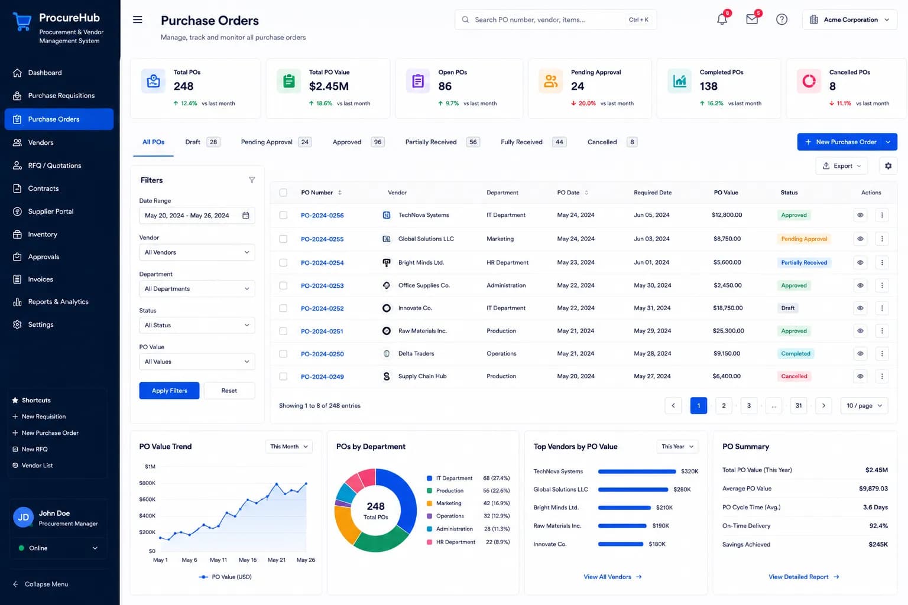Screen dimensions: 908x605
Task: Tick the checkbox for PO-2024-0251
Action: click(283, 331)
